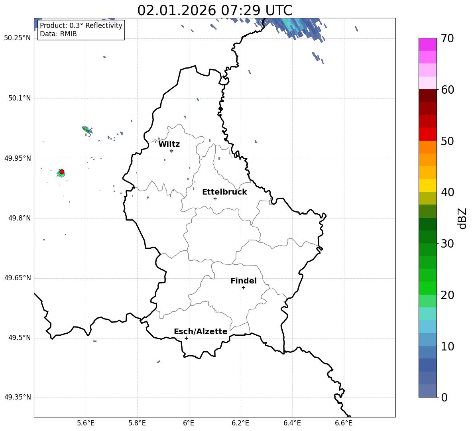Click the magenta swatch atop the colorbar

(x=427, y=44)
